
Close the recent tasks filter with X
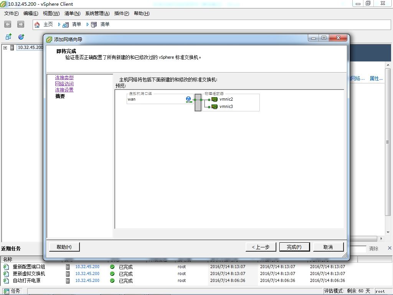pyautogui.click(x=390, y=248)
